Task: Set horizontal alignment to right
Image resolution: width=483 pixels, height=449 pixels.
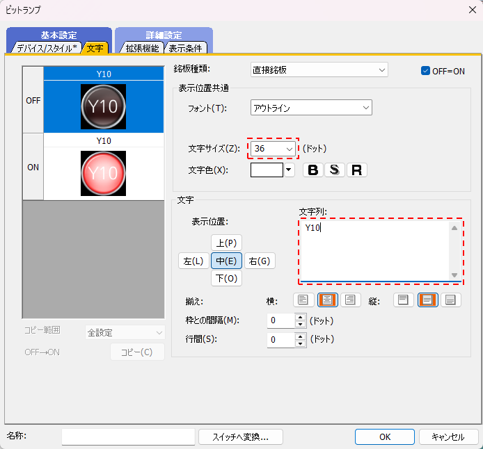Action: (350, 300)
